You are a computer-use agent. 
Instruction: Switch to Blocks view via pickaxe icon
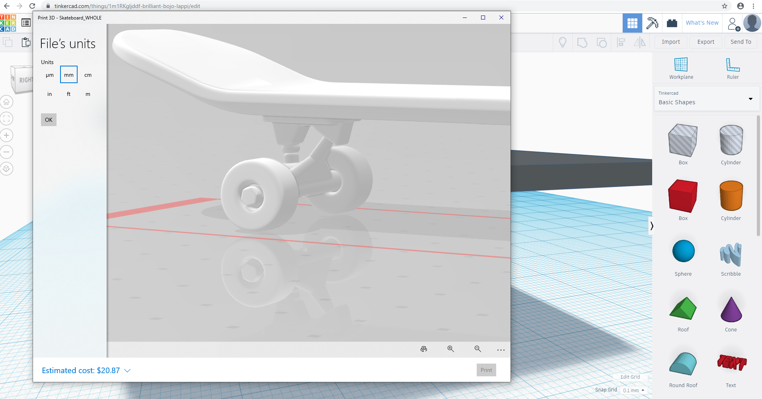coord(652,23)
